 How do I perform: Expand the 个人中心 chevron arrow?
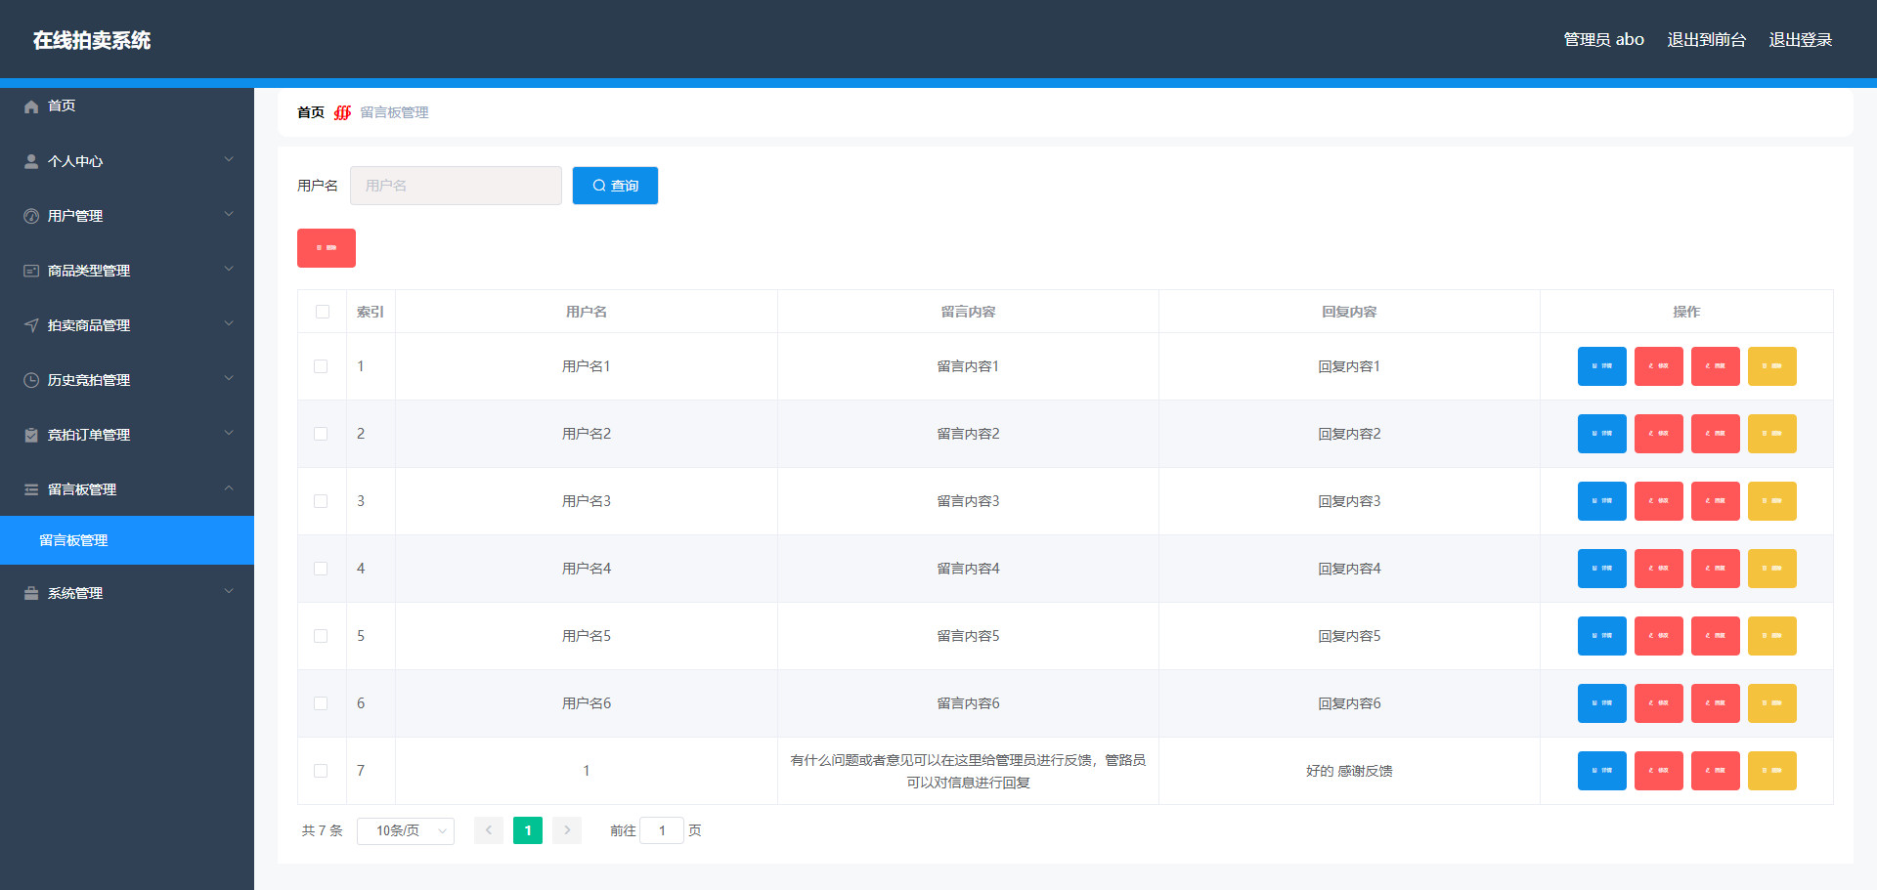click(x=229, y=159)
